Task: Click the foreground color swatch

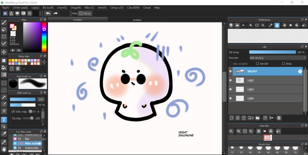Action: [12, 26]
